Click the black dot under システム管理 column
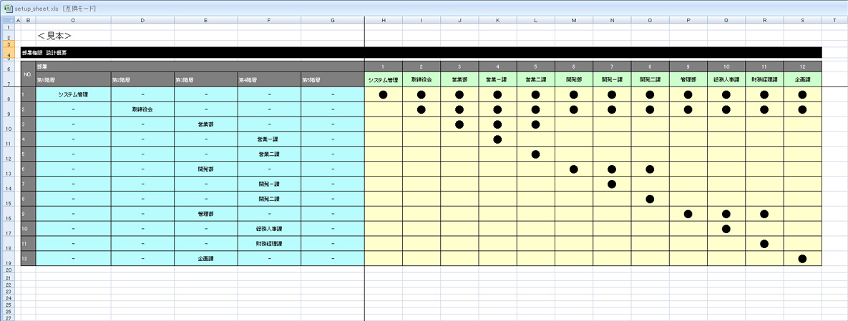 tap(383, 94)
